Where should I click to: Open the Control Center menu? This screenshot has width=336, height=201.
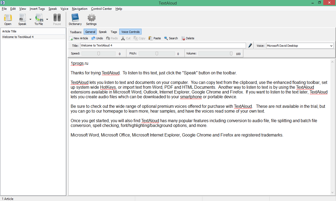pyautogui.click(x=101, y=9)
